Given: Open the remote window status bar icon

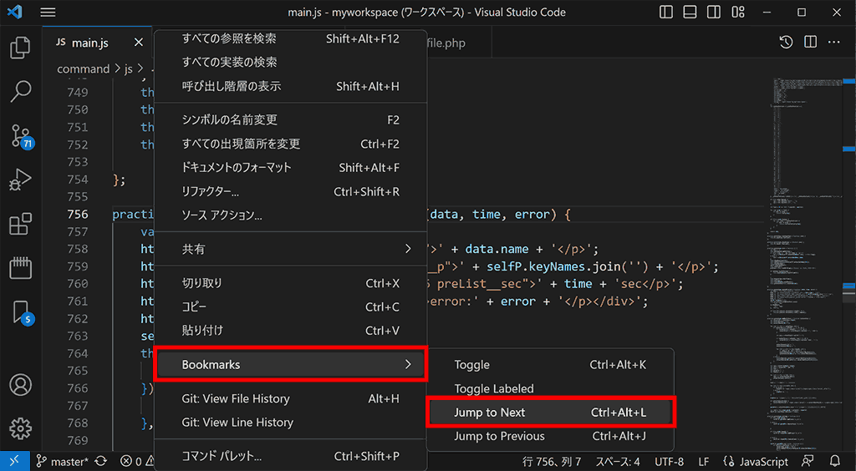Looking at the screenshot, I should coord(15,461).
